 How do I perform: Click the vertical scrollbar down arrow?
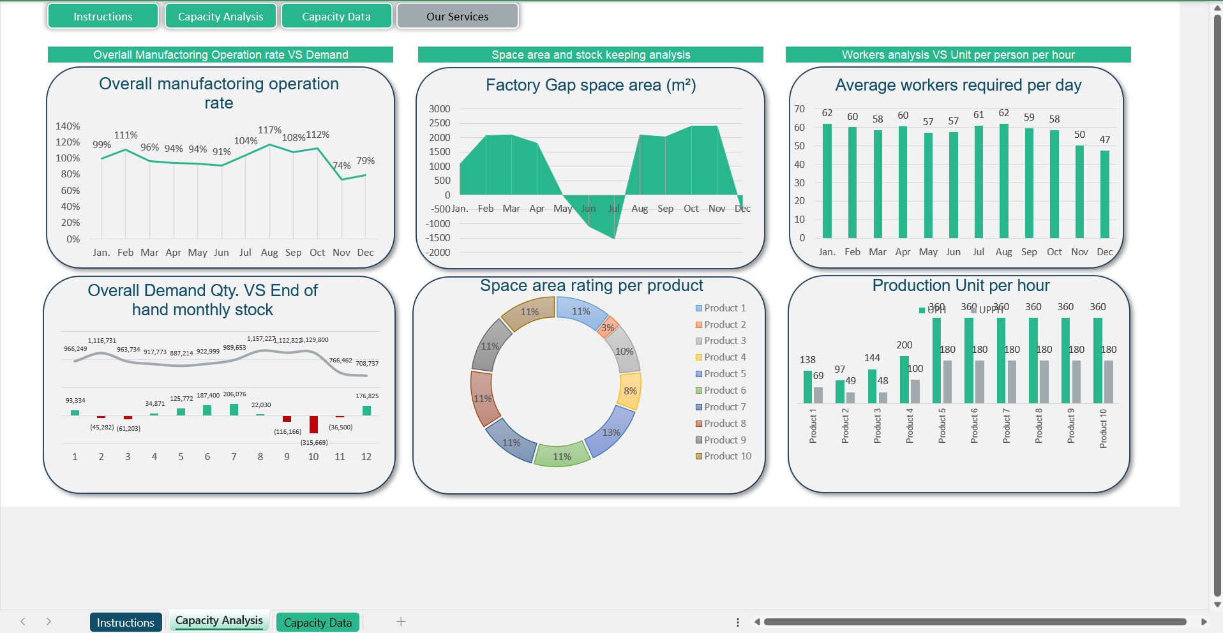1217,604
